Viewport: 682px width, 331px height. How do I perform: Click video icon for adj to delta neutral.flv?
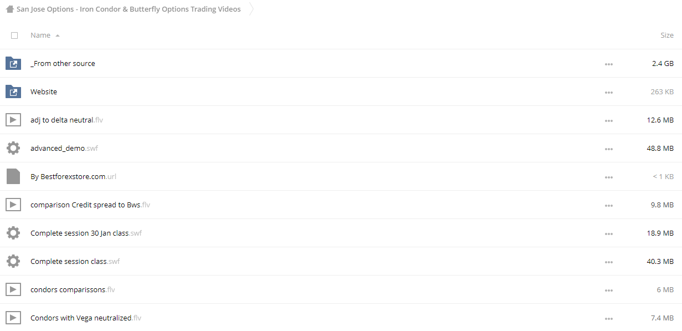coord(13,120)
